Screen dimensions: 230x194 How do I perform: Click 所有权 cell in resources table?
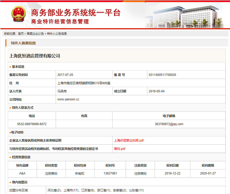click(x=80, y=174)
